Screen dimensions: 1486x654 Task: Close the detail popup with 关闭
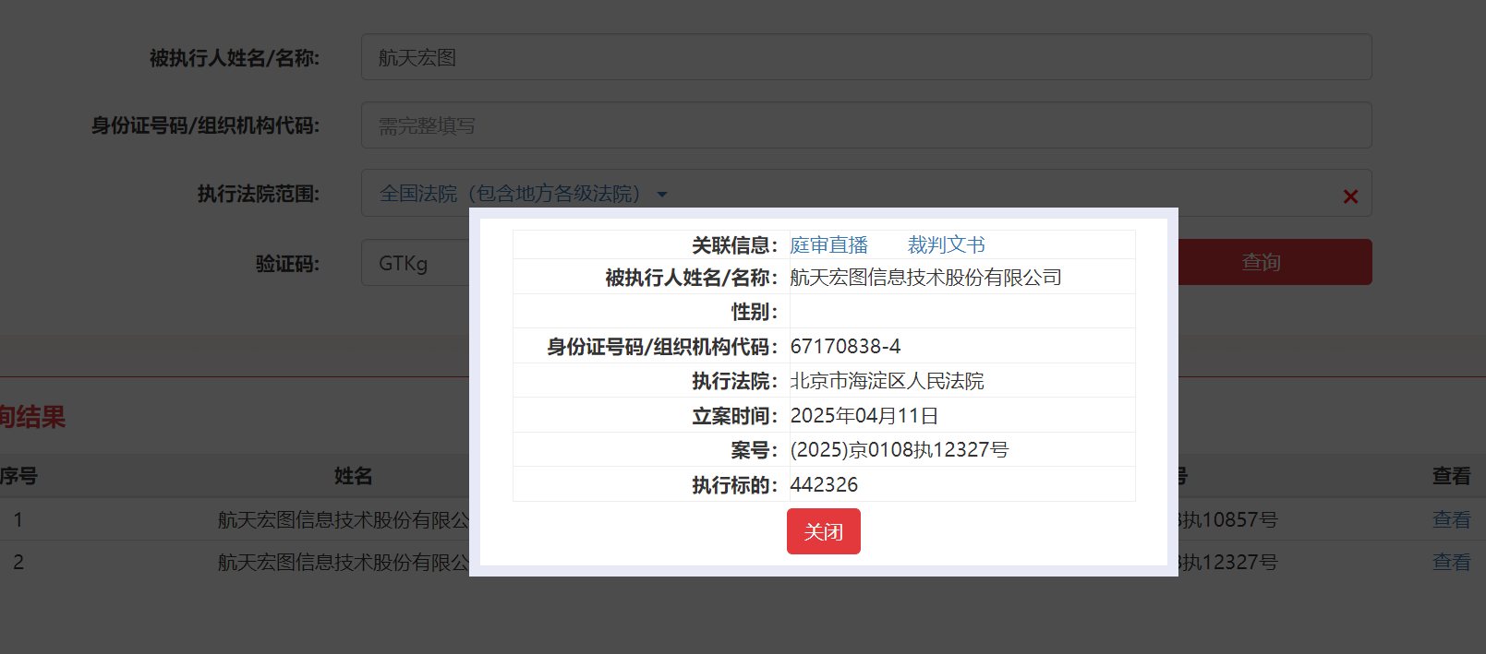(x=824, y=531)
